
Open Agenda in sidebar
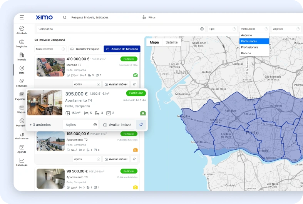[22, 149]
